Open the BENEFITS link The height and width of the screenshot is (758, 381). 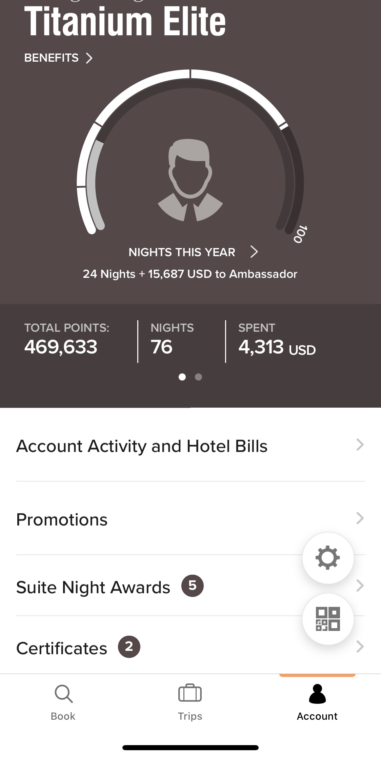tap(58, 58)
